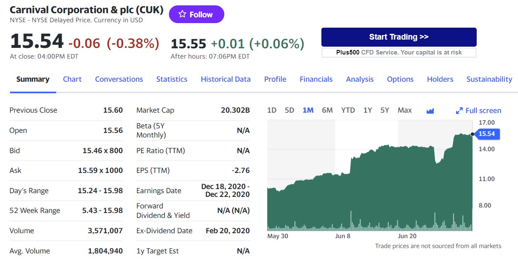The width and height of the screenshot is (518, 265).
Task: Open the Summary tab
Action: pyautogui.click(x=33, y=79)
